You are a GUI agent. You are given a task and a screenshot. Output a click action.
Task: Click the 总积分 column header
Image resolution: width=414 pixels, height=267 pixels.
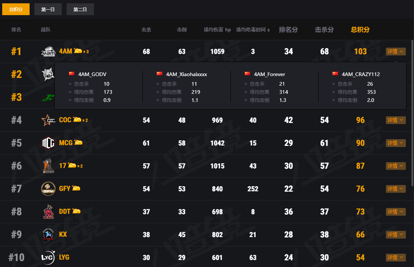(360, 30)
